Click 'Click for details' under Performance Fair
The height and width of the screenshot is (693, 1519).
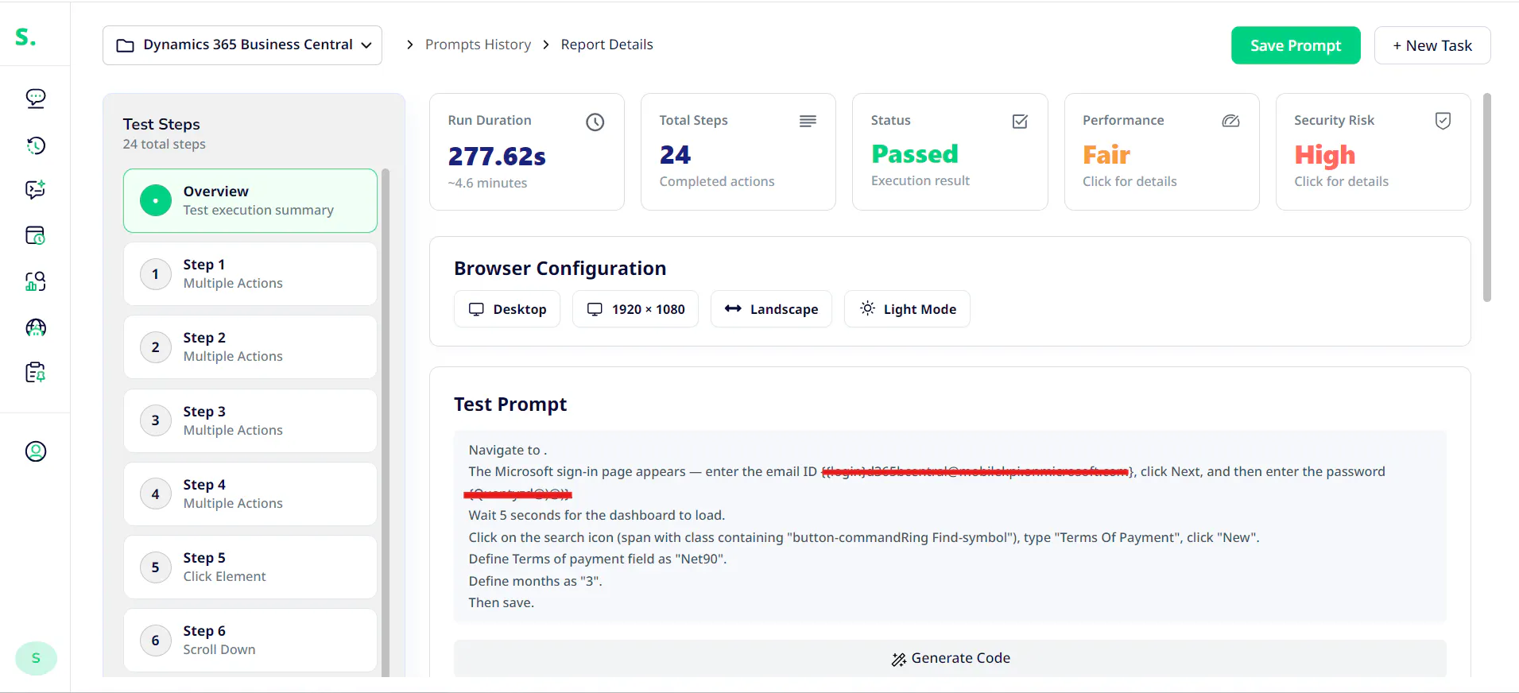[1130, 181]
